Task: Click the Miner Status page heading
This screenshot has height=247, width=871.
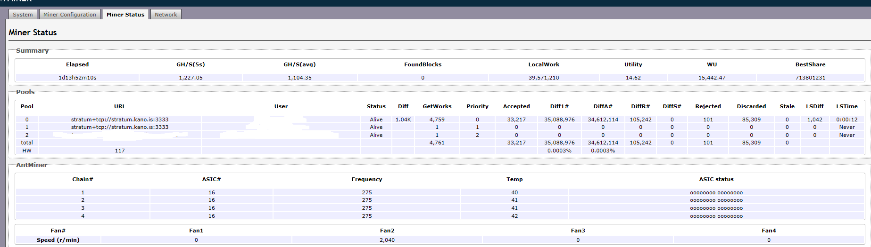Action: tap(33, 32)
